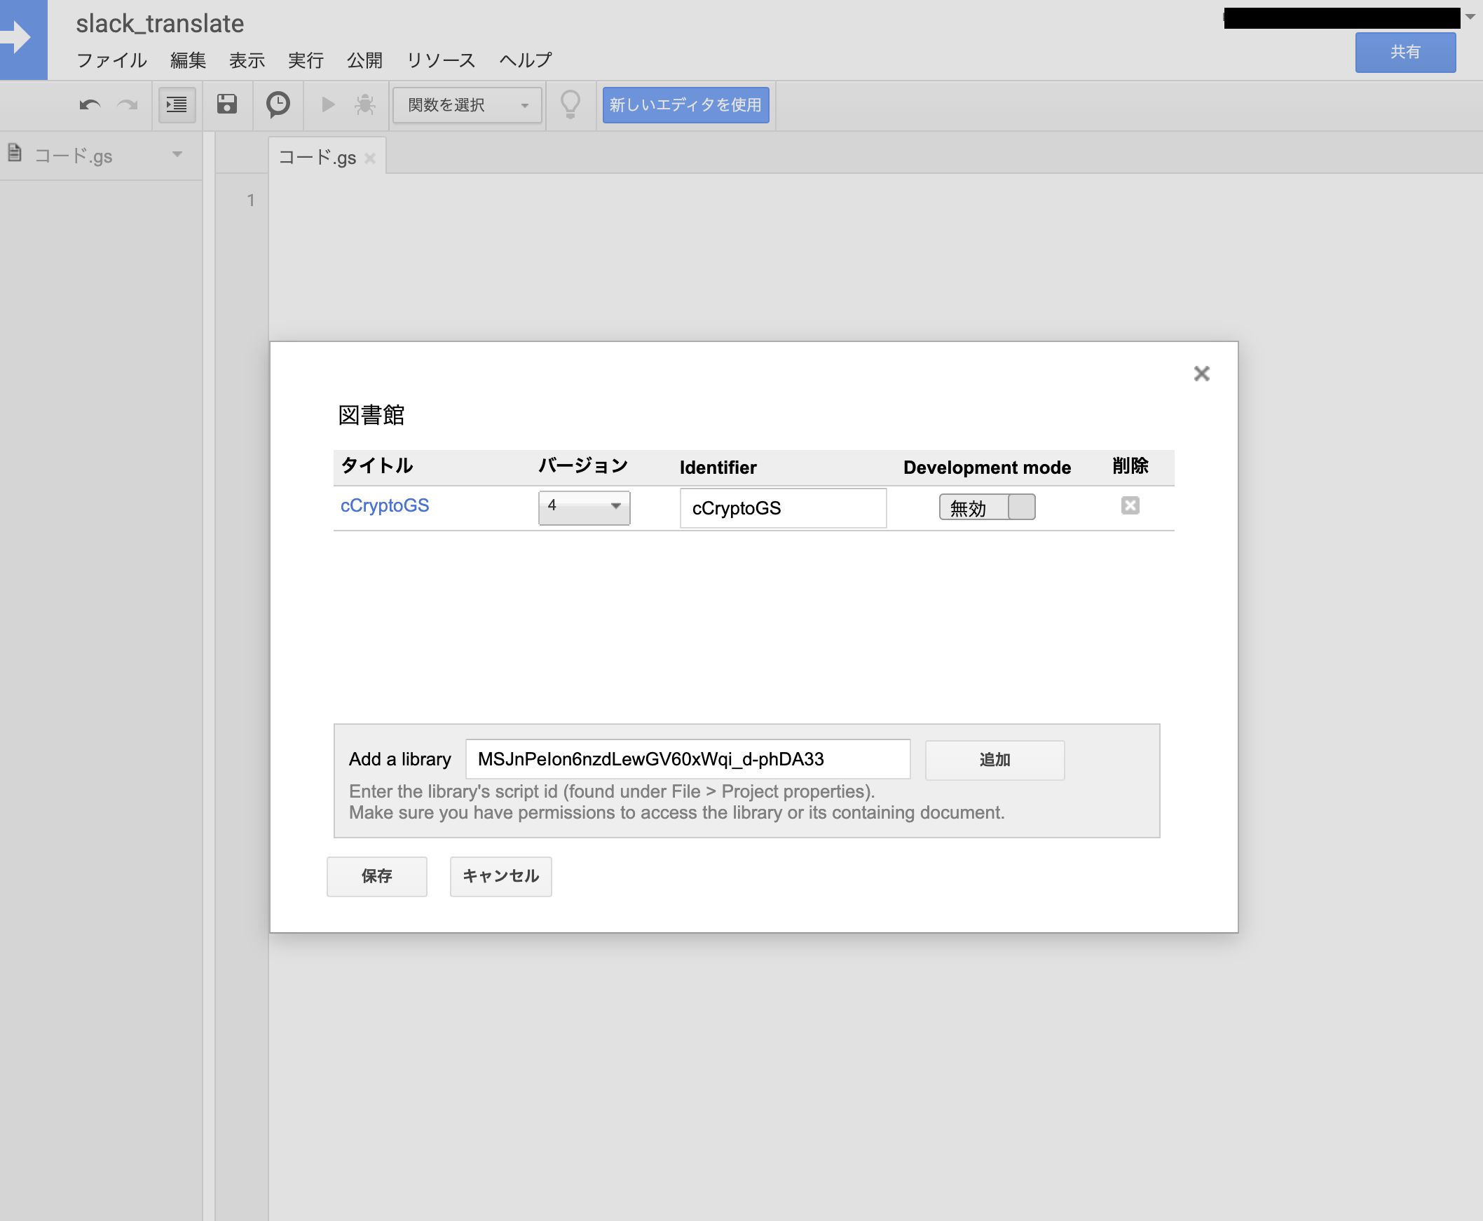Open the triggers clock icon
This screenshot has height=1221, width=1483.
coord(278,105)
